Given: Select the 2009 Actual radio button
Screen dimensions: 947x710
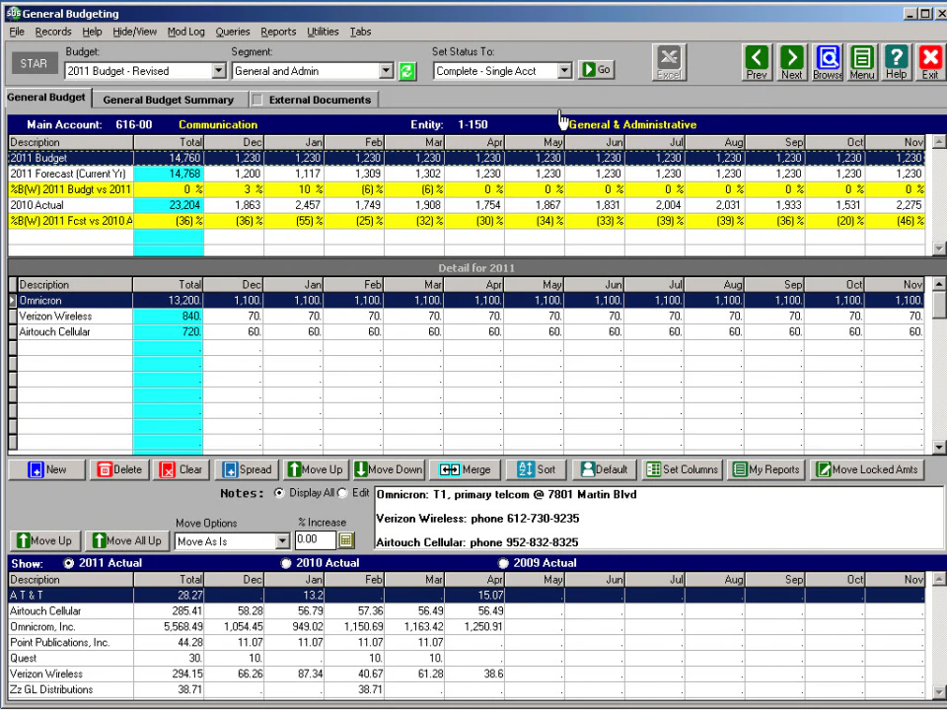Looking at the screenshot, I should pos(503,563).
